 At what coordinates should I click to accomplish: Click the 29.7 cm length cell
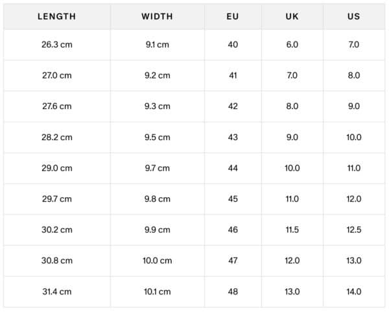(56, 199)
